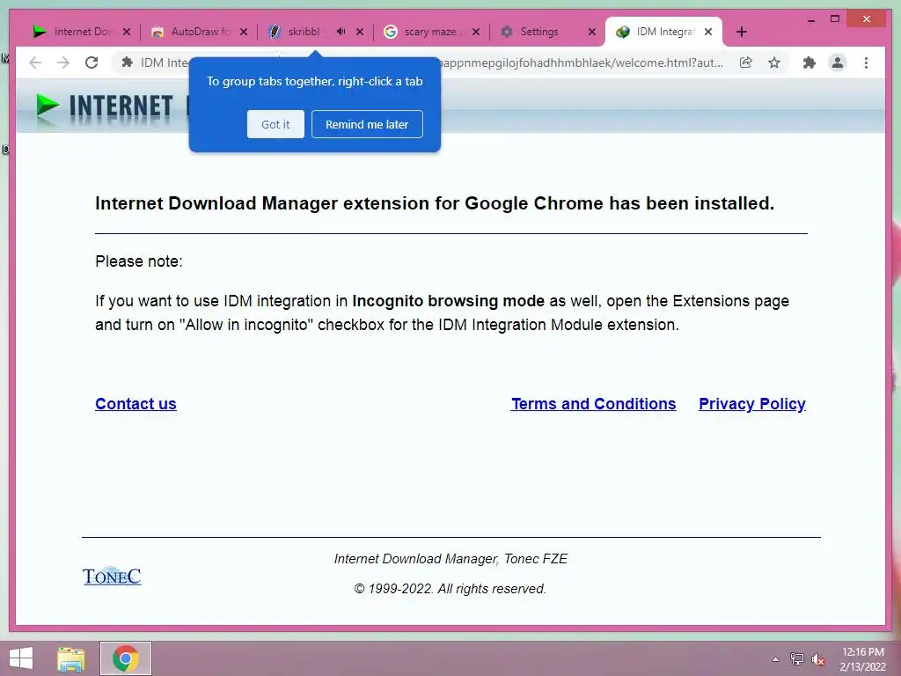Bookmark this page with the star icon

(774, 62)
